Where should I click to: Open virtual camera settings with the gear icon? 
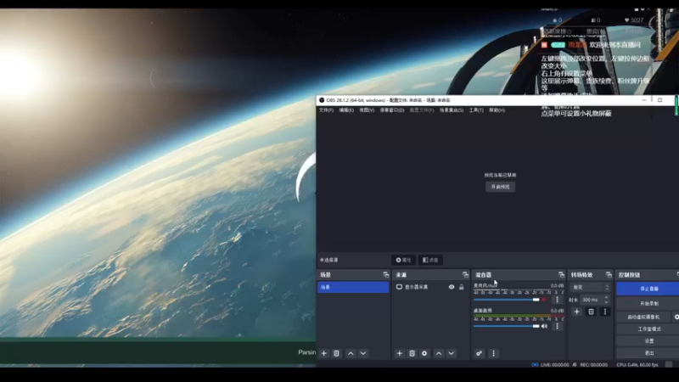(x=676, y=317)
